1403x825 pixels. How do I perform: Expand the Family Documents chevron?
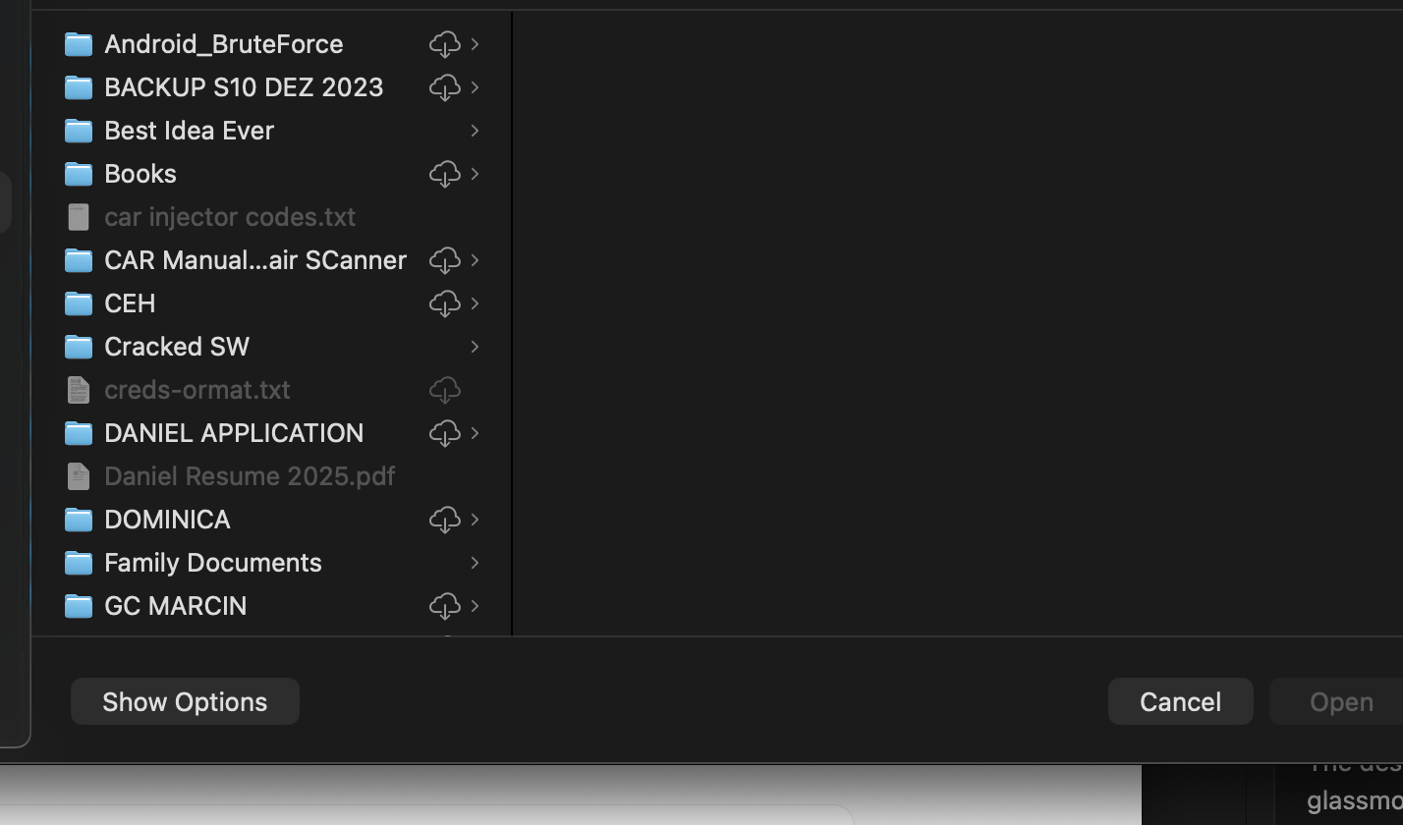[x=476, y=563]
